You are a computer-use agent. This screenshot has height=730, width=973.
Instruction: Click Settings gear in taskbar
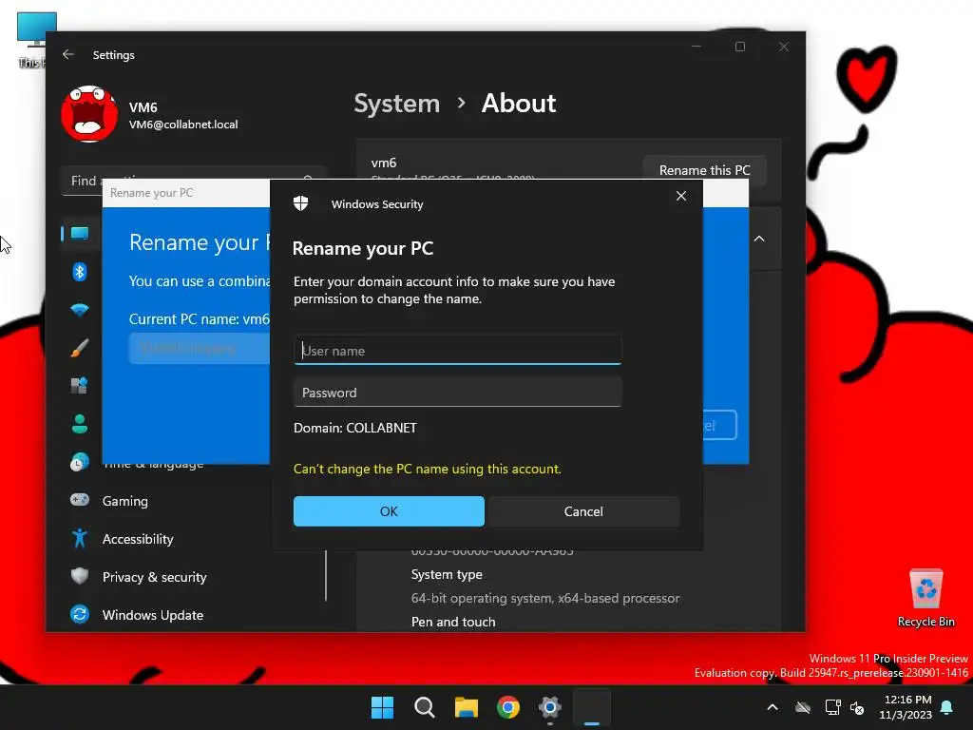550,707
